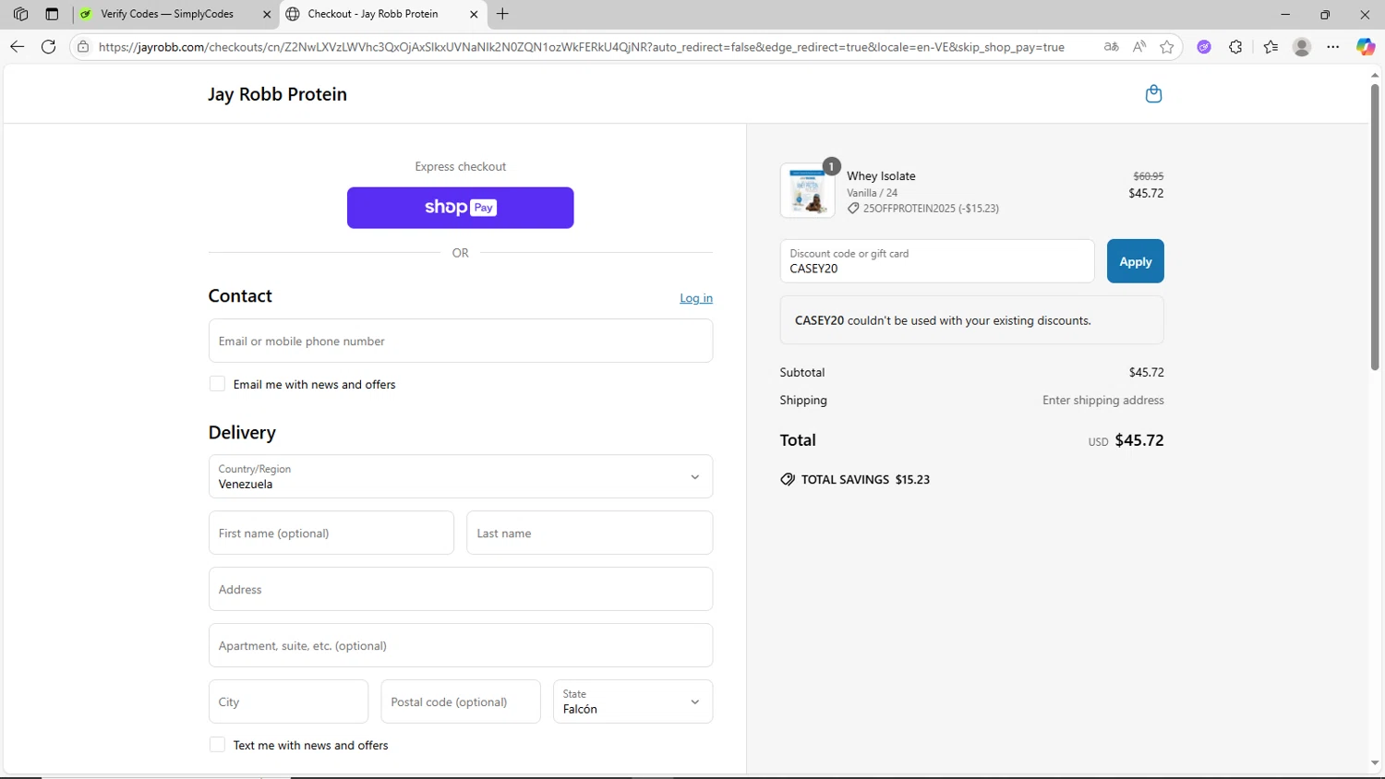
Task: Minimize the browser window
Action: coord(1285,14)
